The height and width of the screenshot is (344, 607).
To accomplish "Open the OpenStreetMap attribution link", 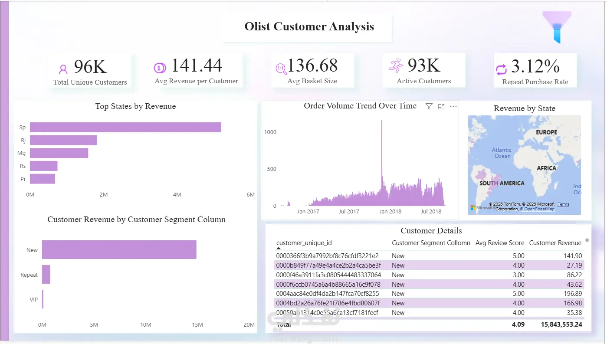I will (x=538, y=209).
